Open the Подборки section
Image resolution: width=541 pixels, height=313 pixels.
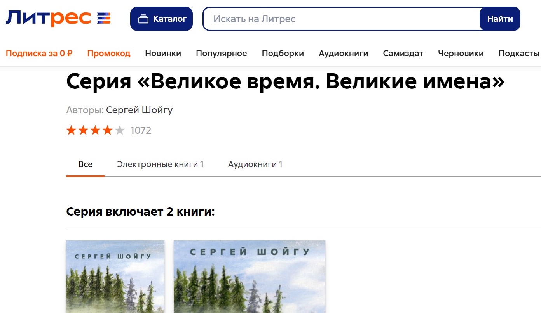click(x=283, y=54)
